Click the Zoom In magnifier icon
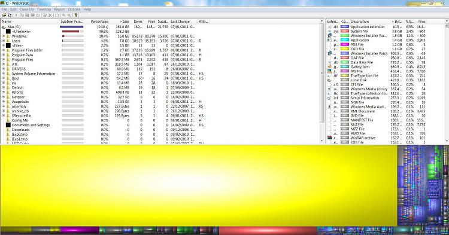 click(63, 15)
